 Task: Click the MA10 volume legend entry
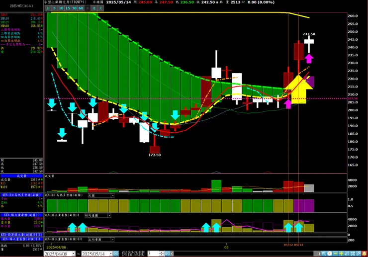21,187
